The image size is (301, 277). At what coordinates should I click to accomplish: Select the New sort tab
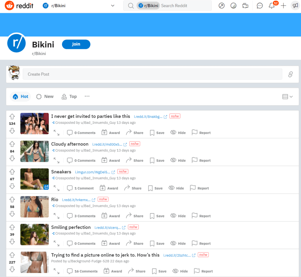pyautogui.click(x=45, y=96)
